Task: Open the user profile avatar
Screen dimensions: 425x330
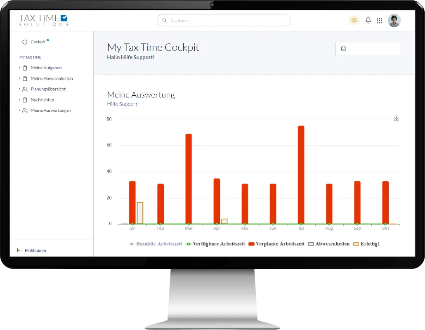Action: coord(394,21)
